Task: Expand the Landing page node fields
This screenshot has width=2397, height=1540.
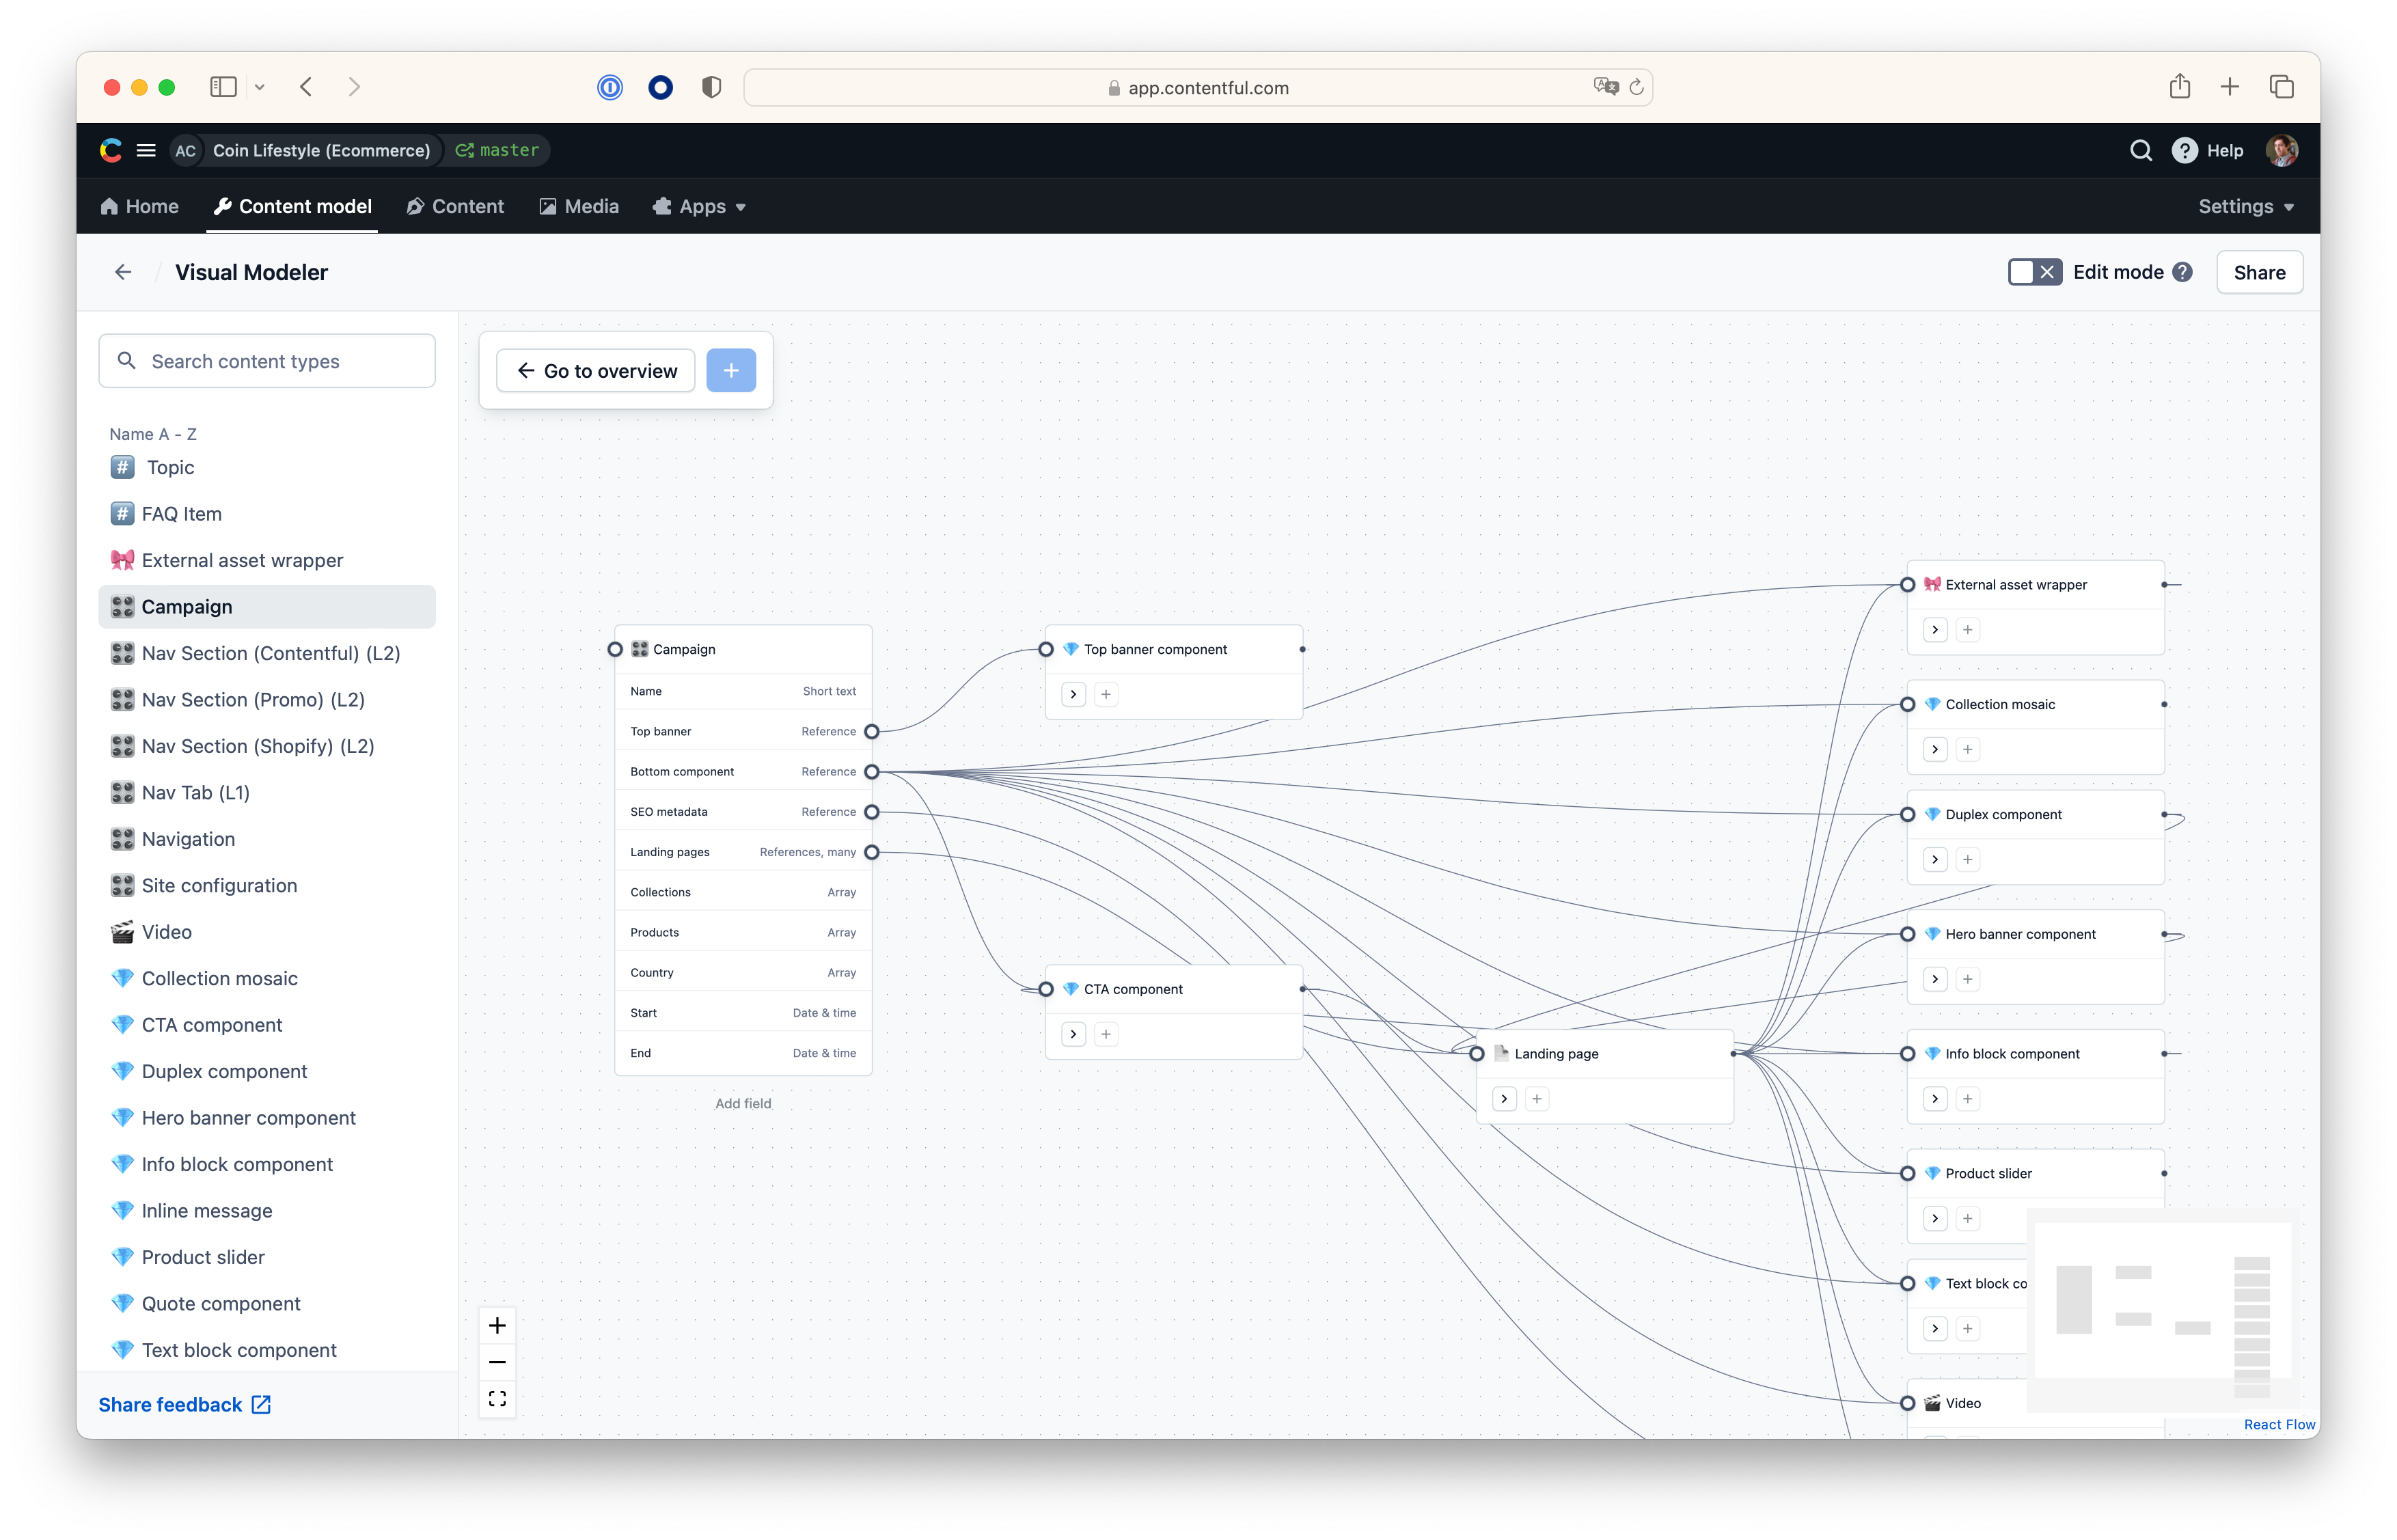Action: tap(1504, 1099)
